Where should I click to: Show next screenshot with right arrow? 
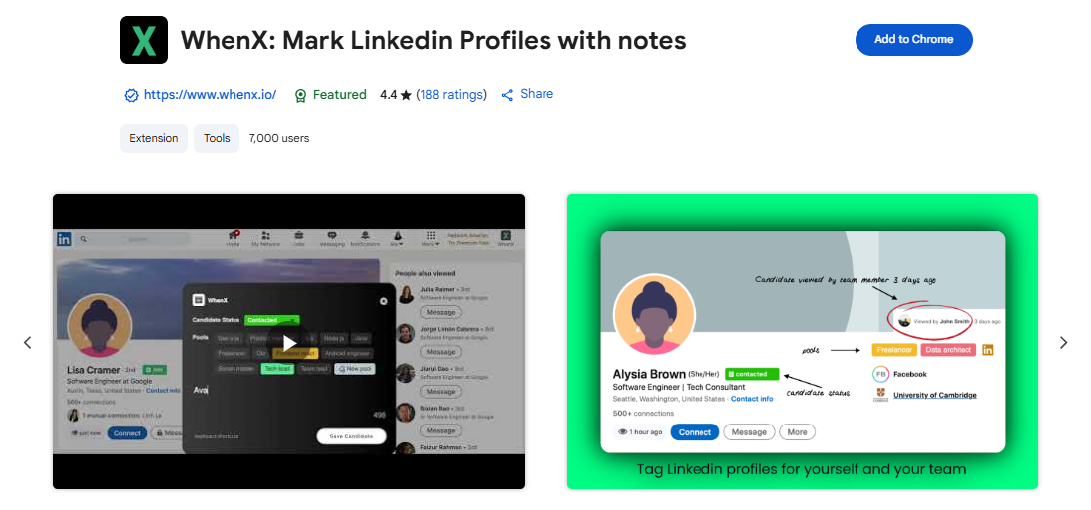[1063, 342]
